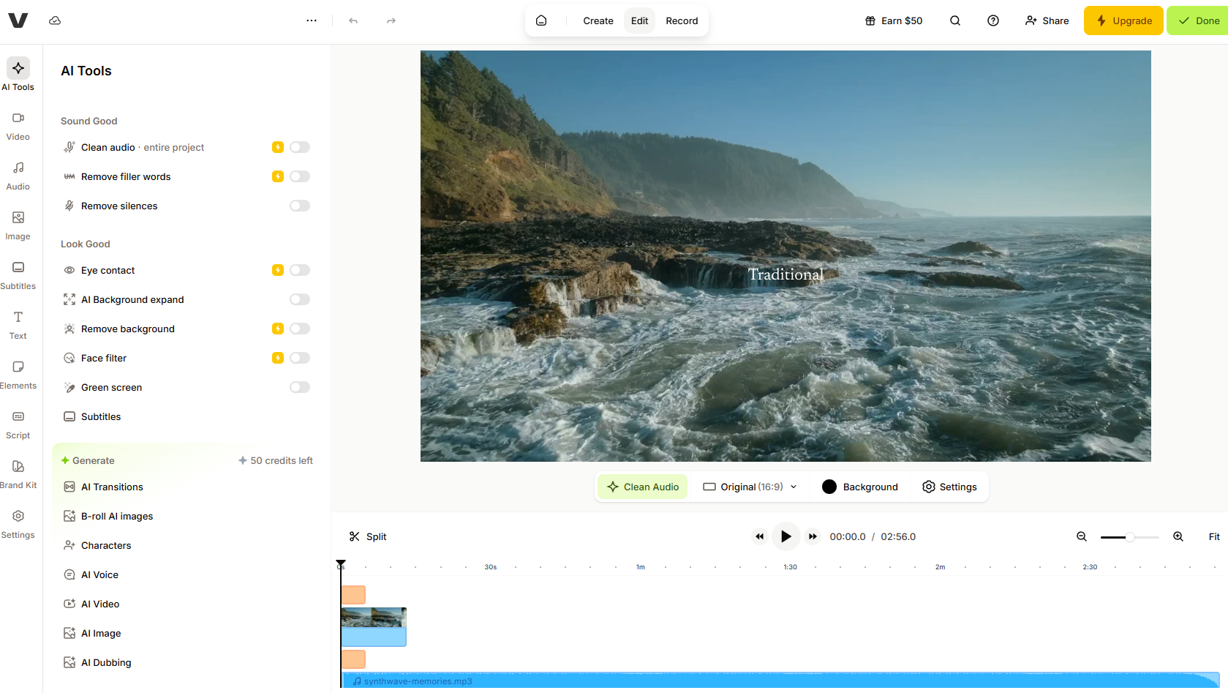Split the clip at playhead
1228x693 pixels.
point(368,536)
